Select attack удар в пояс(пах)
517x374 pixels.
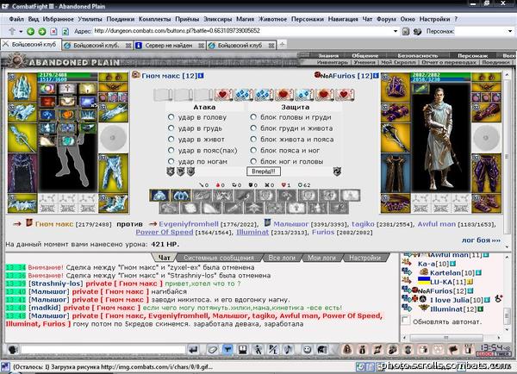[171, 151]
